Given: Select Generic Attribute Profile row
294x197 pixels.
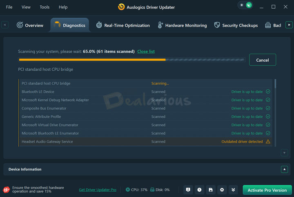Looking at the screenshot, I should (x=146, y=116).
